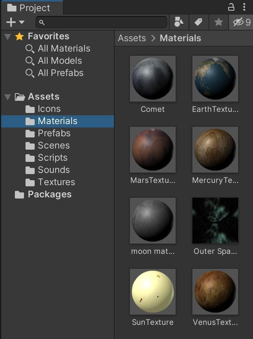The height and width of the screenshot is (339, 253).
Task: Open the plus create asset dropdown
Action: (x=15, y=22)
